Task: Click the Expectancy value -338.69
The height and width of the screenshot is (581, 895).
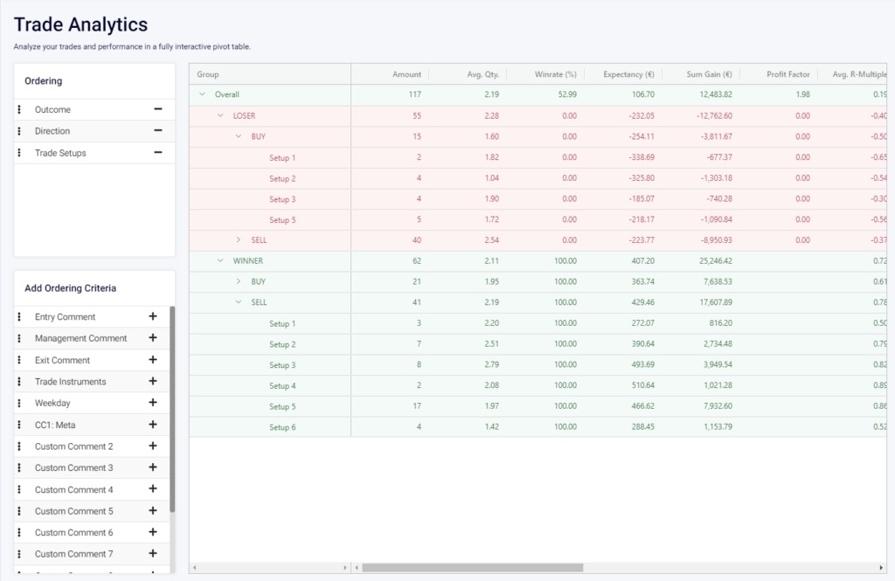Action: [642, 157]
